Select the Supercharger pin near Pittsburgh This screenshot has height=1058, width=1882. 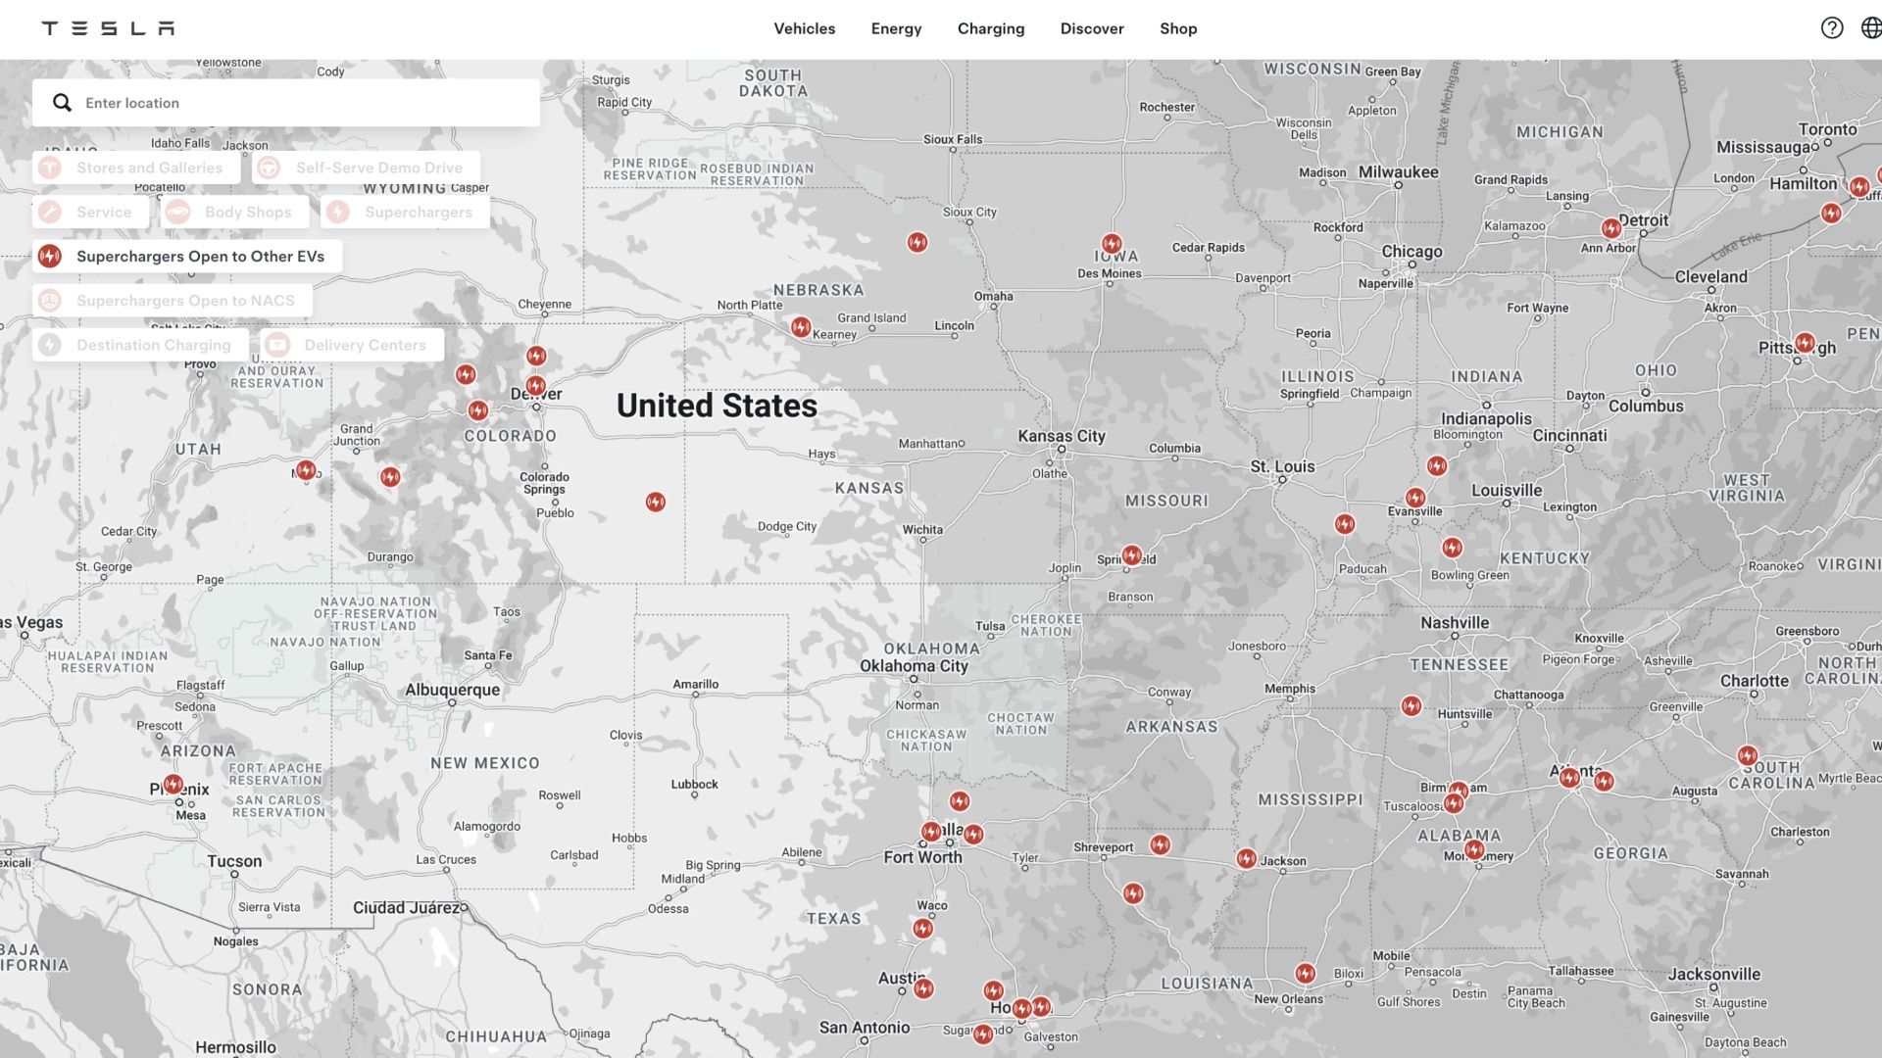tap(1804, 343)
